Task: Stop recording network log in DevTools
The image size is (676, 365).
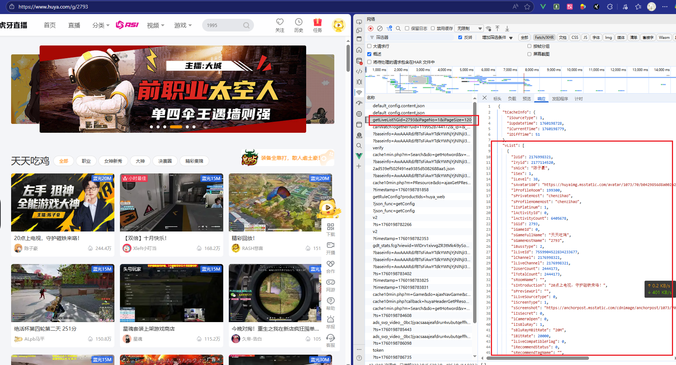Action: [371, 28]
